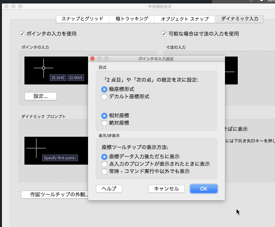Switch to 極トラッキング tab

pyautogui.click(x=132, y=19)
